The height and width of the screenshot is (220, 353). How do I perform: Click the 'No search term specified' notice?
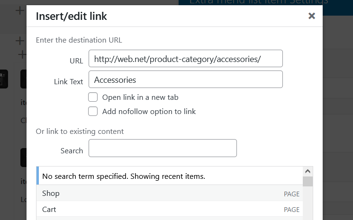tap(124, 176)
